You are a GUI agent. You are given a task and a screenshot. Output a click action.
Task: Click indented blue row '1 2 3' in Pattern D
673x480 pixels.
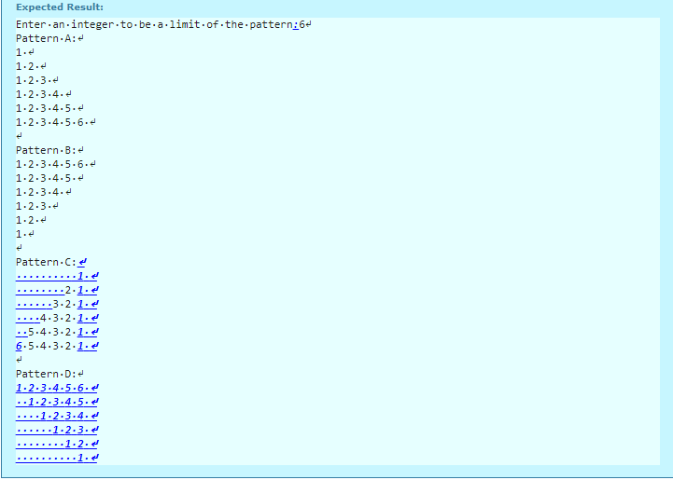[x=57, y=430]
